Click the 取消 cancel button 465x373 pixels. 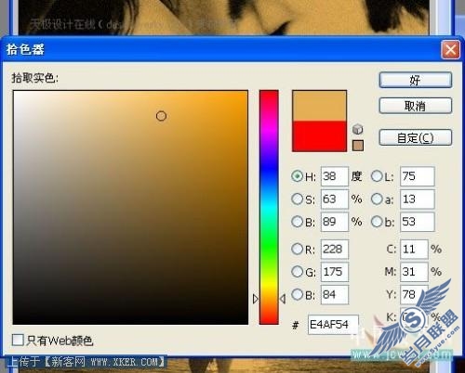(416, 106)
